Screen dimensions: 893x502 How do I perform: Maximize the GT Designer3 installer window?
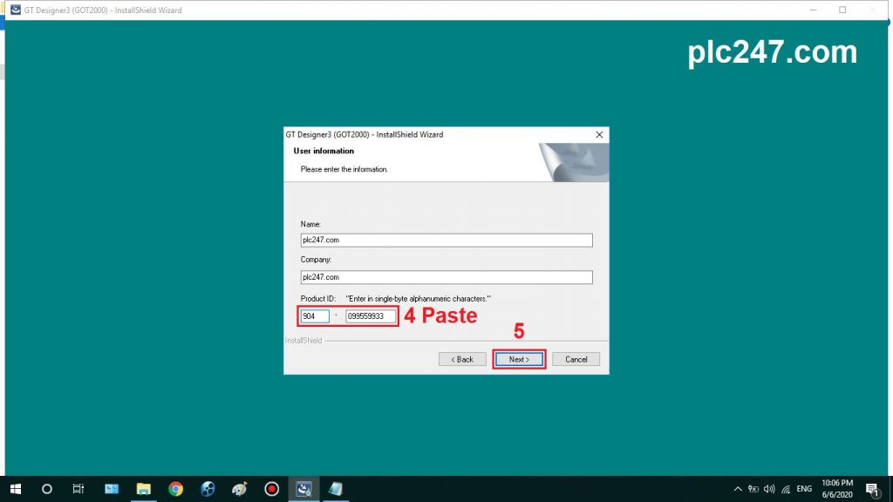tap(842, 10)
